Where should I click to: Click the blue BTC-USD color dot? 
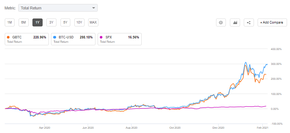click(55, 37)
